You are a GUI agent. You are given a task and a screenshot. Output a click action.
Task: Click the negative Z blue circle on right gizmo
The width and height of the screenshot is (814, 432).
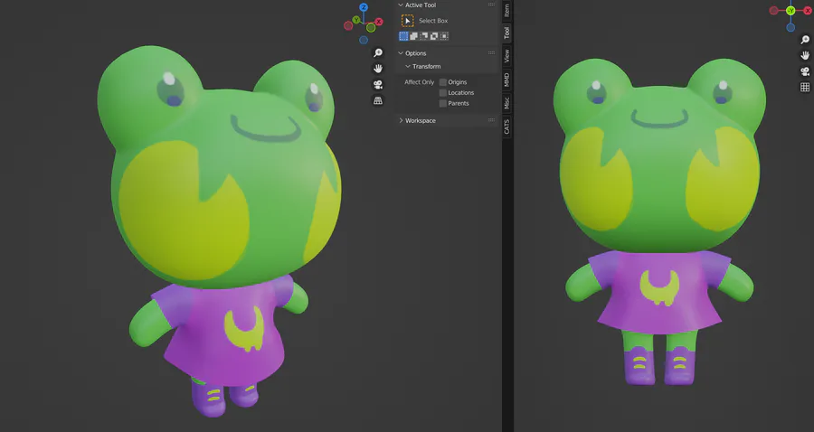(790, 27)
